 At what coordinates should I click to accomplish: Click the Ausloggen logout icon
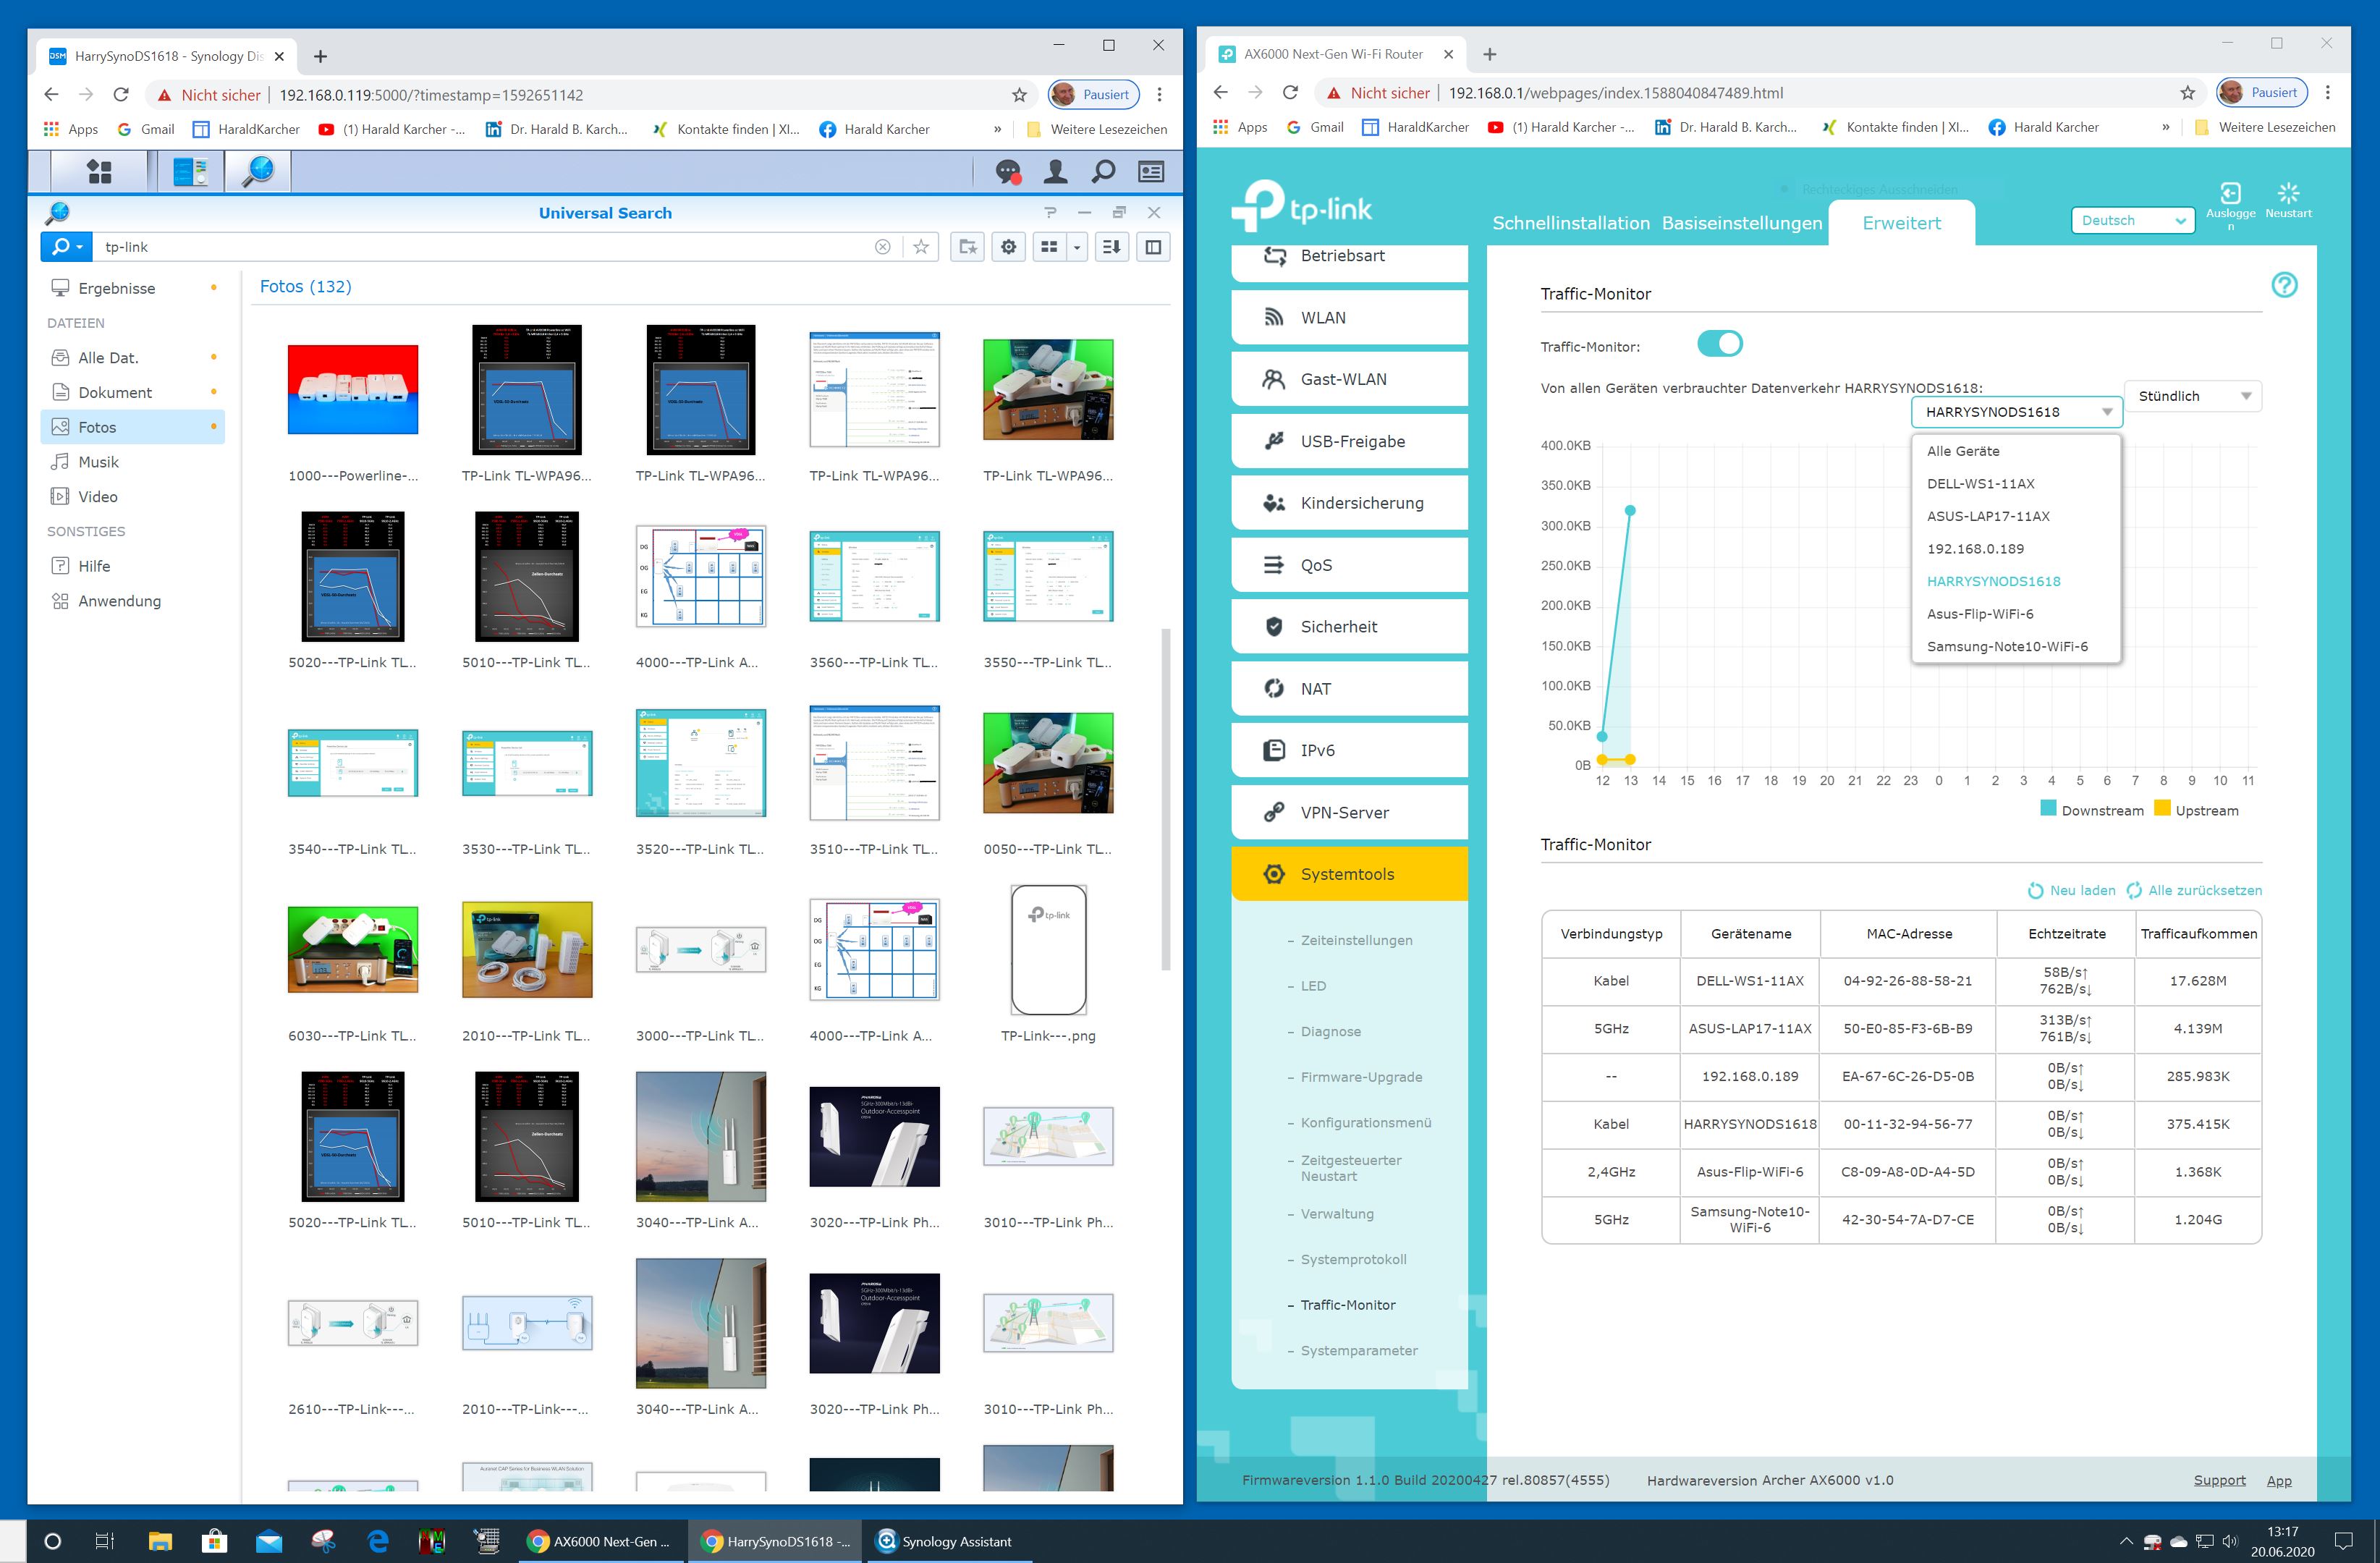[x=2230, y=193]
